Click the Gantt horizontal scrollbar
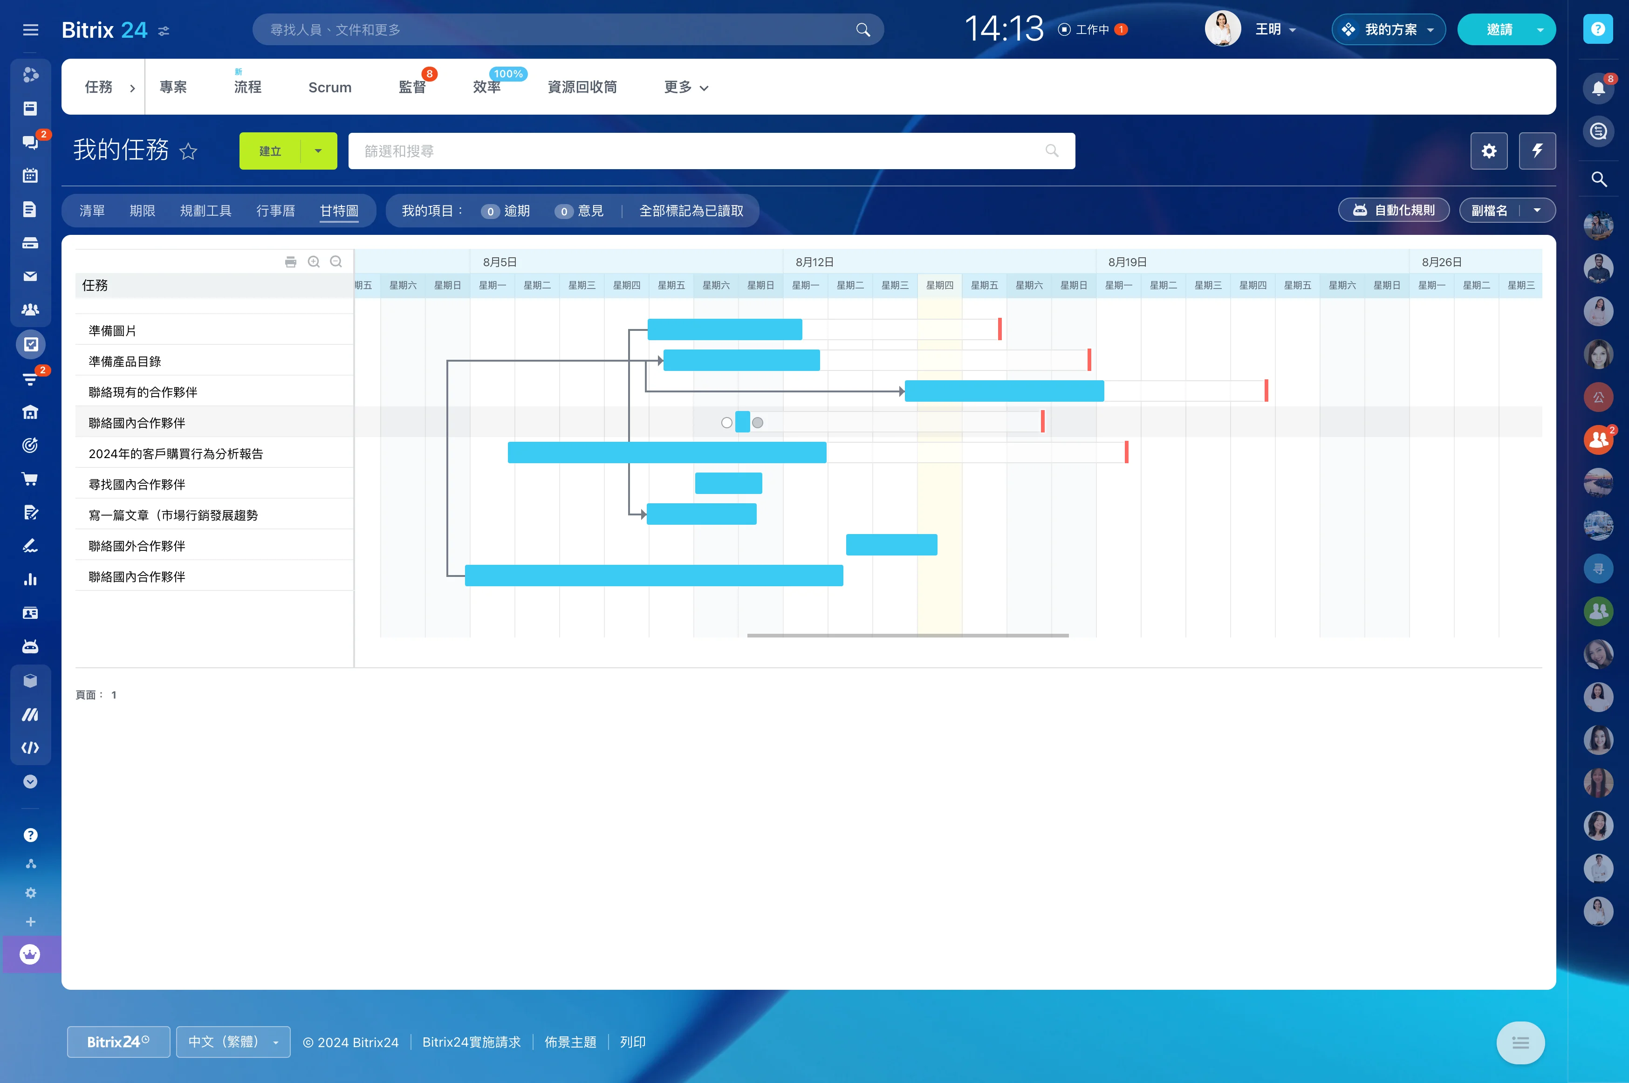This screenshot has width=1629, height=1083. (x=908, y=635)
